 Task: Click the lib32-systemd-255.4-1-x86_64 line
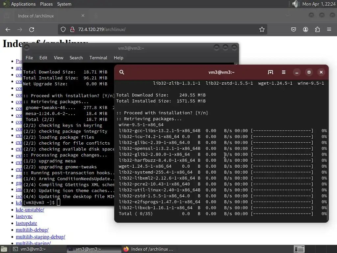click(223, 172)
